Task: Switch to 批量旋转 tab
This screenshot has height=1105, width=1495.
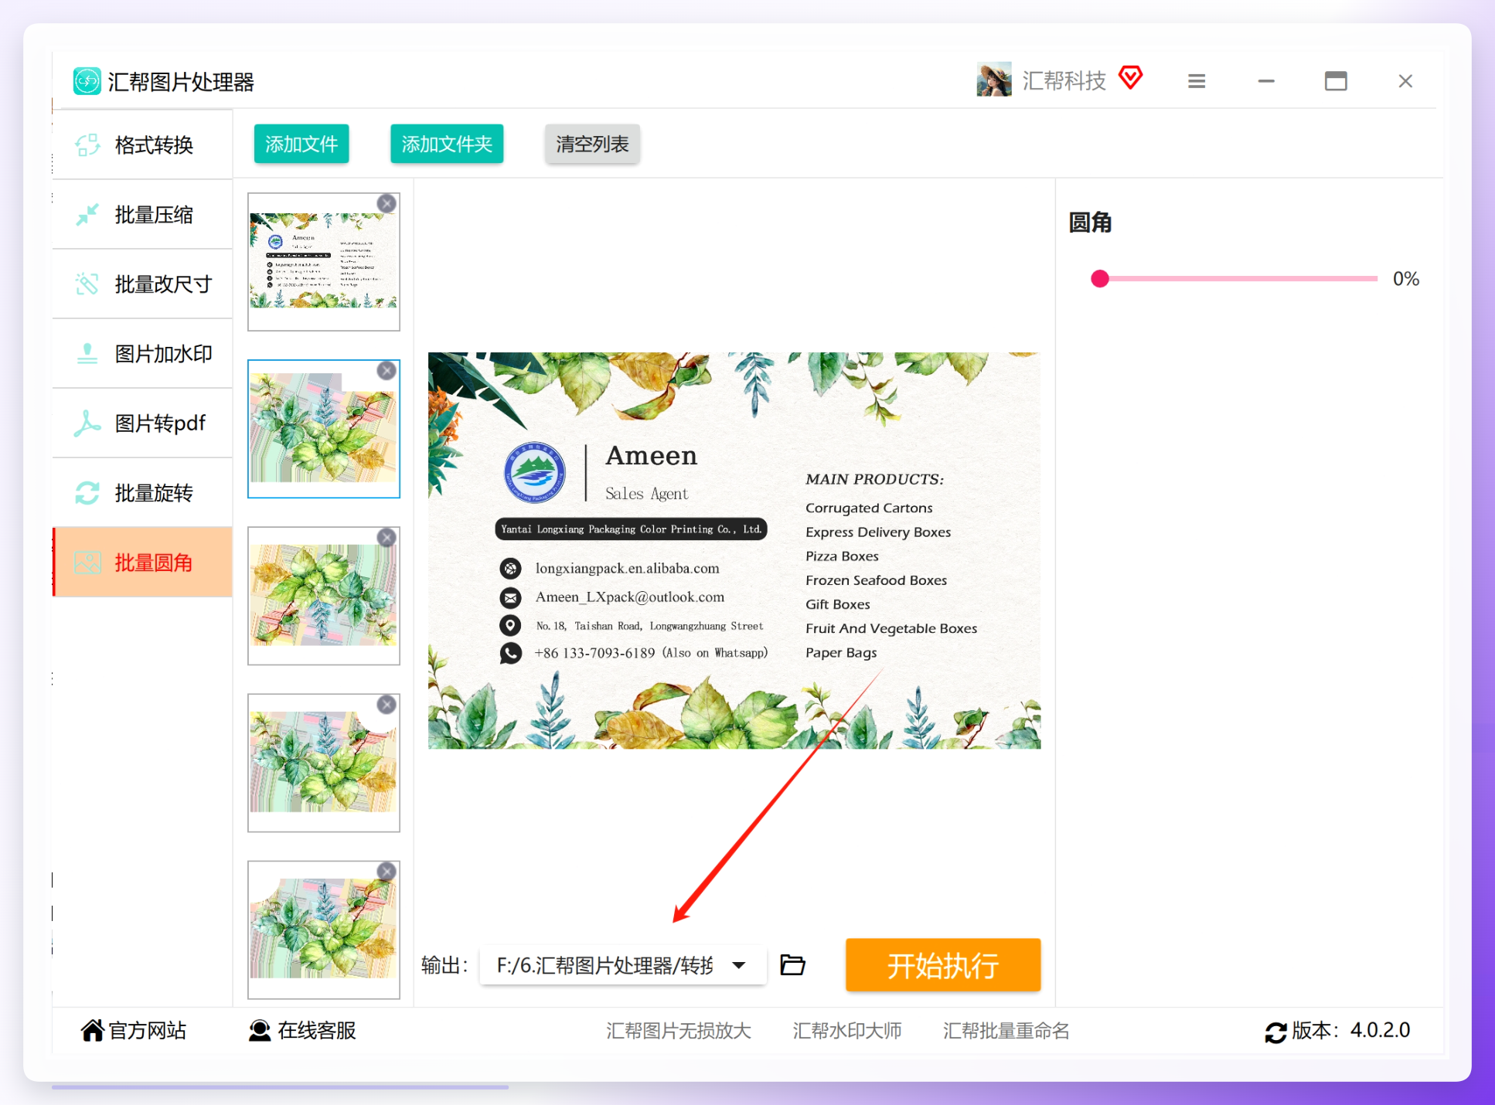Action: (x=143, y=493)
